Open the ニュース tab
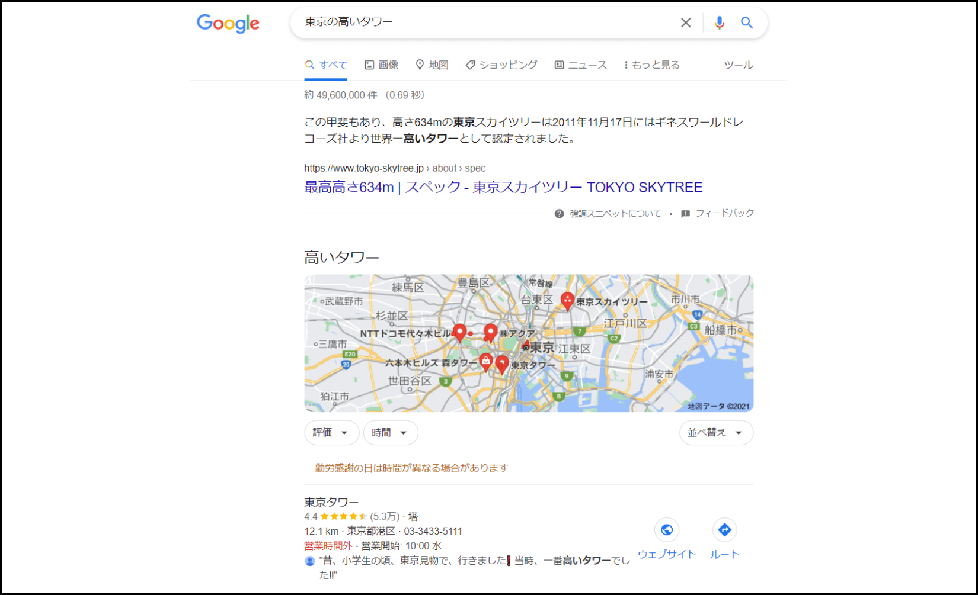Screen dimensions: 978x595 pos(581,65)
